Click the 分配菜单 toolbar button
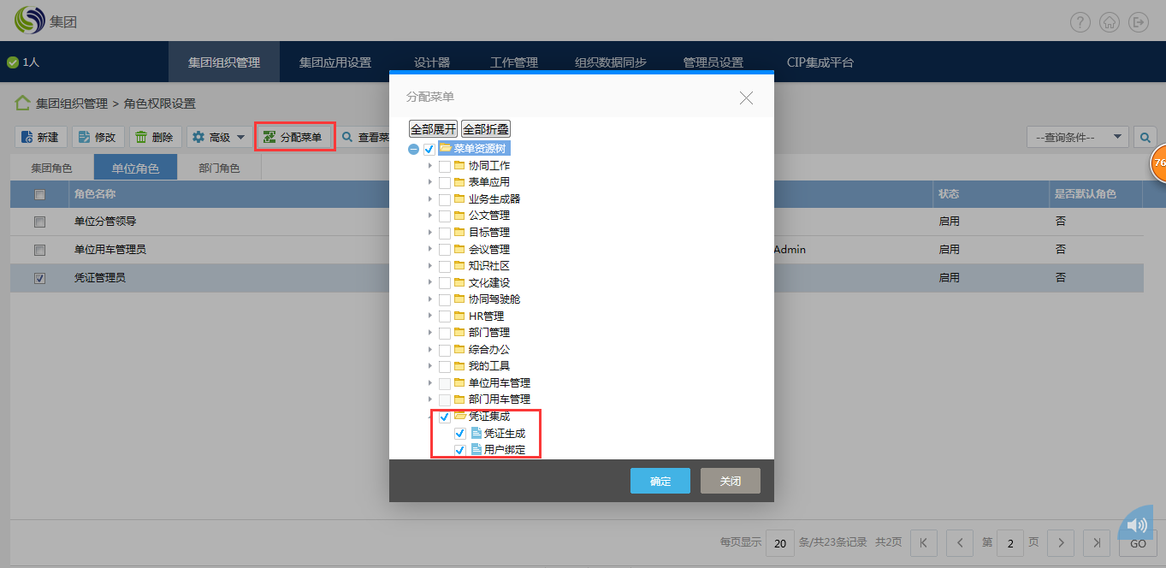This screenshot has height=568, width=1166. click(x=293, y=137)
